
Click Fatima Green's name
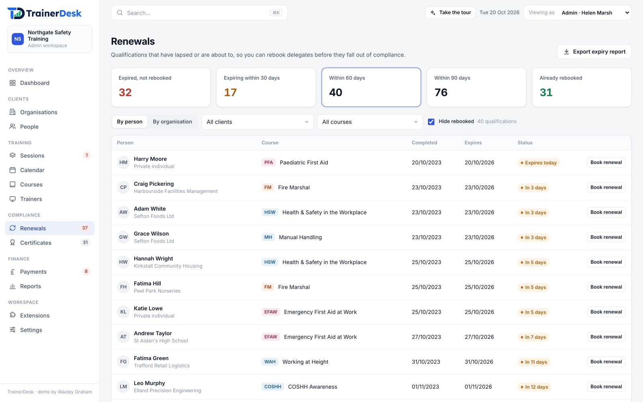[151, 358]
